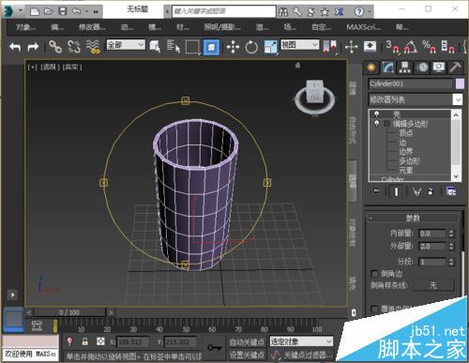Activate the Rotate tool
Screen dimensions: 469x363
click(x=251, y=47)
